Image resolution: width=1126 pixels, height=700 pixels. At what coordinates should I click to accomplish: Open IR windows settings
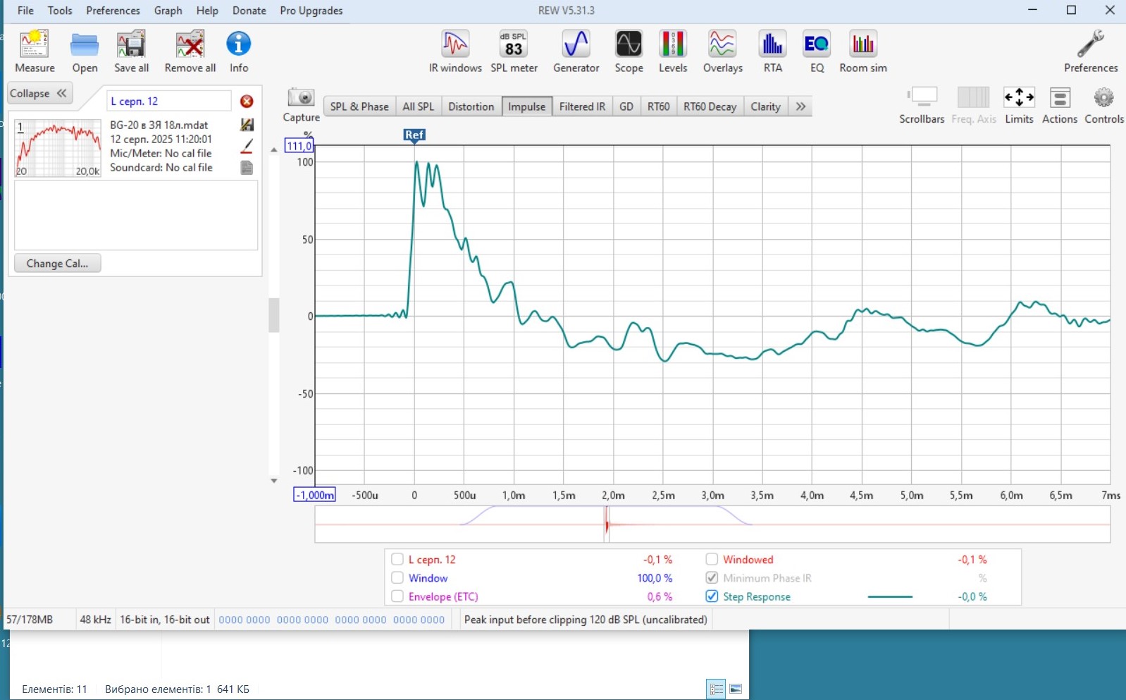(x=455, y=51)
